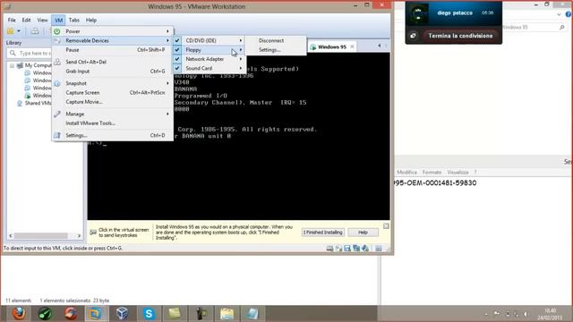This screenshot has width=573, height=322.
Task: Open the Visualizza menu in Notepad
Action: click(458, 172)
